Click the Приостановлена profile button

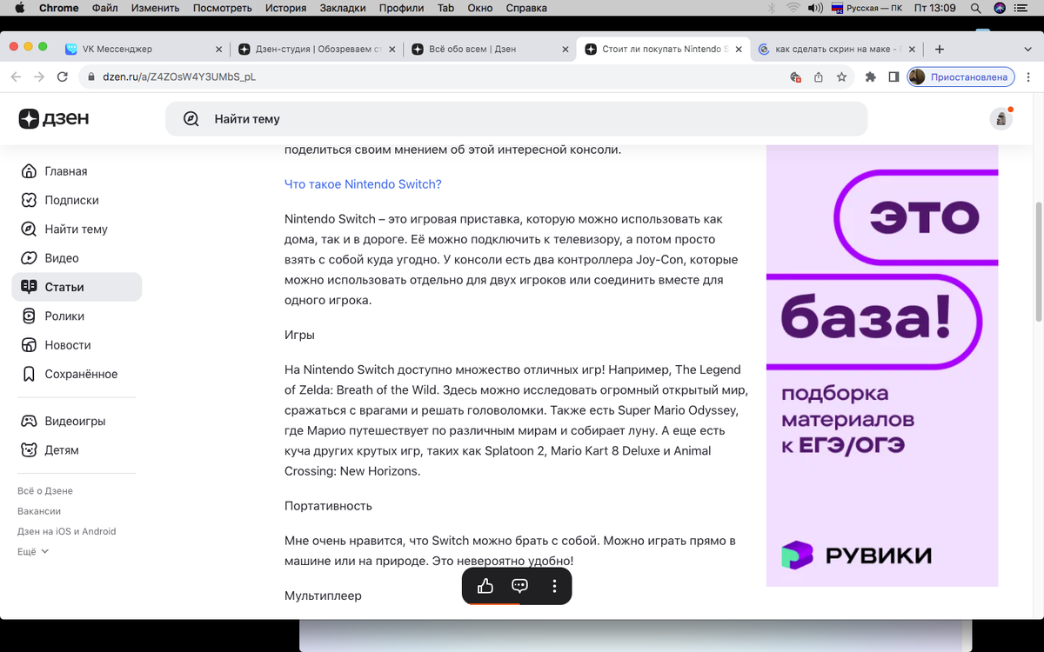click(x=961, y=77)
